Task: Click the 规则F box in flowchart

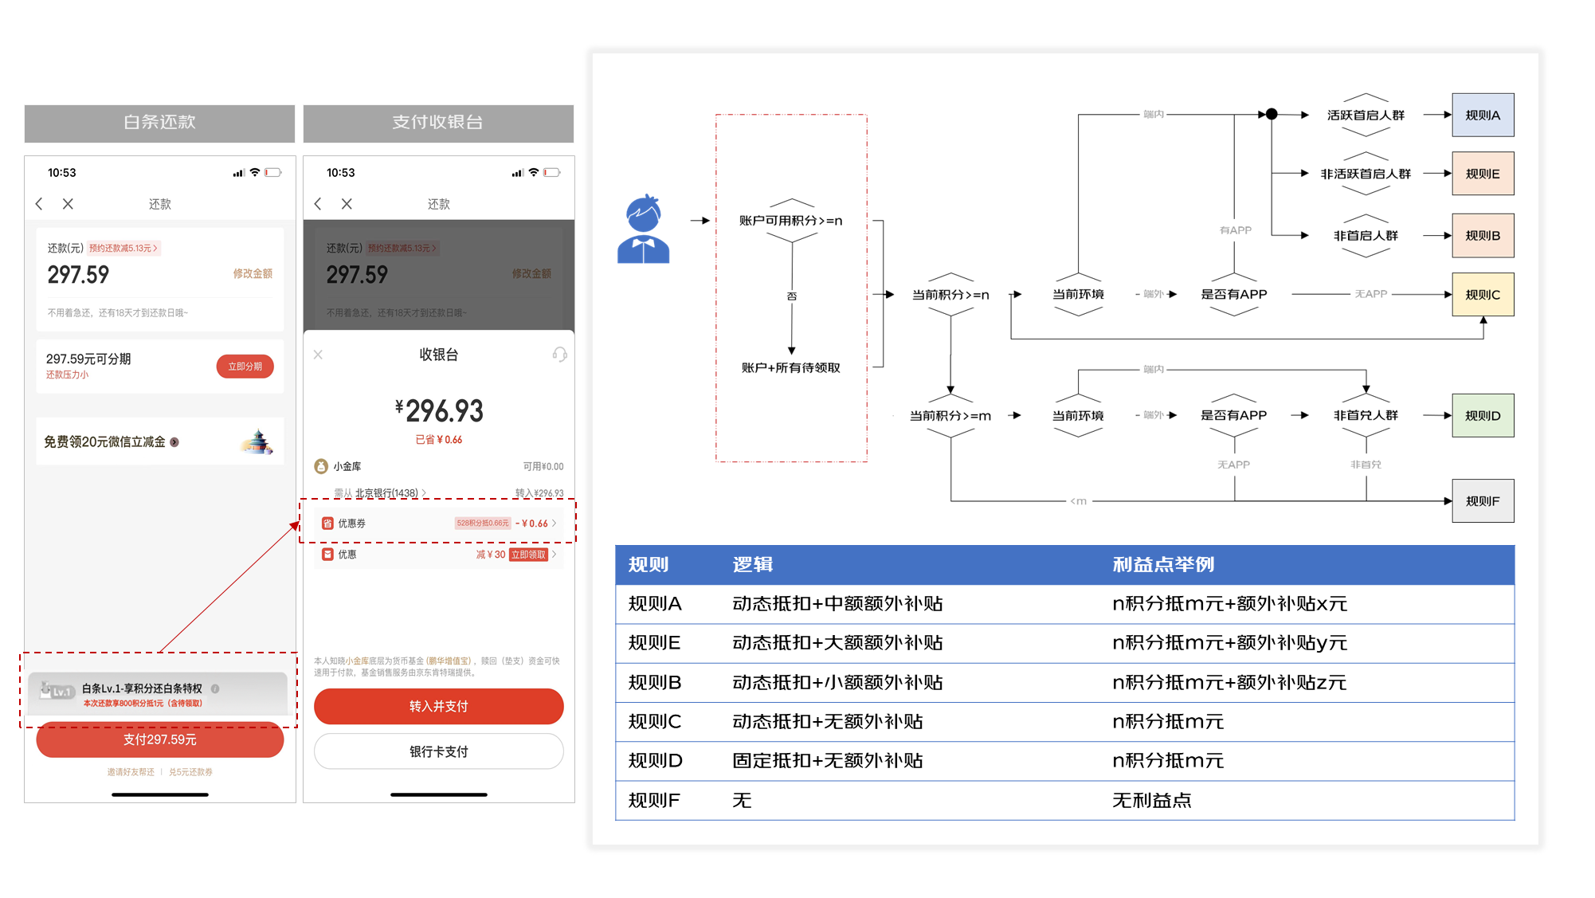Action: click(1483, 500)
